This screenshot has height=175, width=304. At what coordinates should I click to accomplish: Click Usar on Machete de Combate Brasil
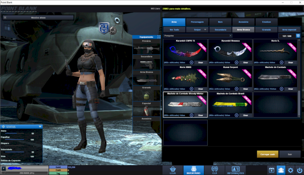point(245,115)
